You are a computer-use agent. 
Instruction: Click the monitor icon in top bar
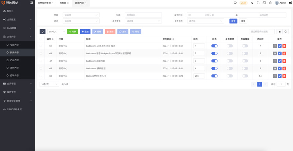pos(235,3)
